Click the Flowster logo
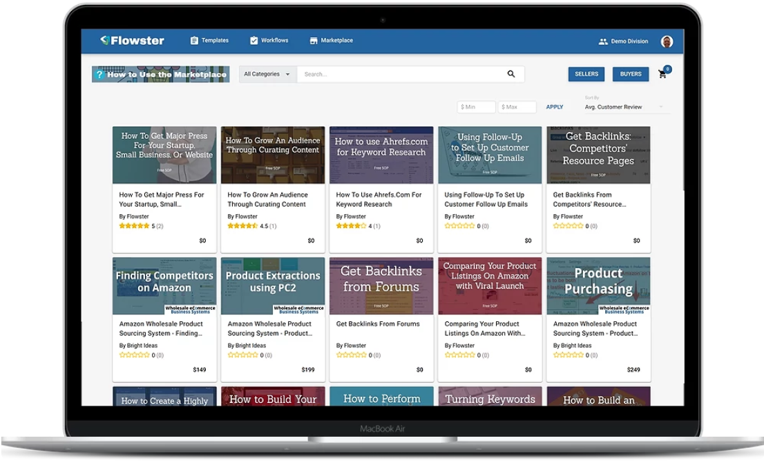The height and width of the screenshot is (461, 764). point(133,41)
